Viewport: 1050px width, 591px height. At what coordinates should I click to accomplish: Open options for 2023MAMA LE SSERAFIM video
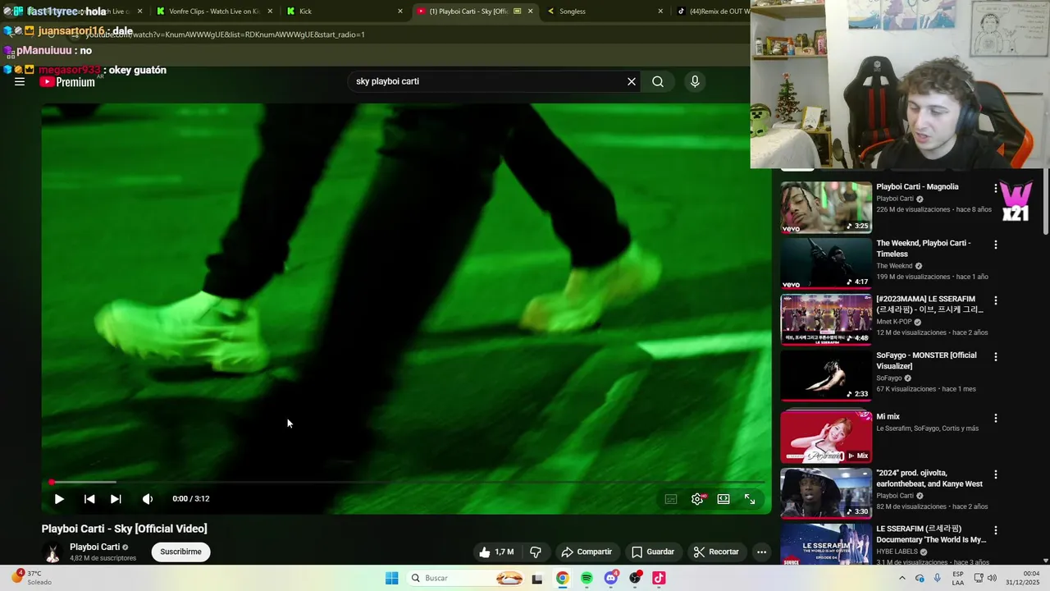tap(996, 300)
